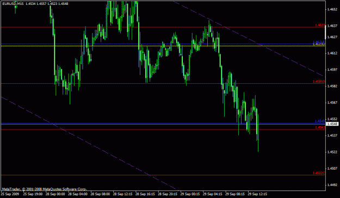Click the 1.4537 price scale label

tap(332, 135)
